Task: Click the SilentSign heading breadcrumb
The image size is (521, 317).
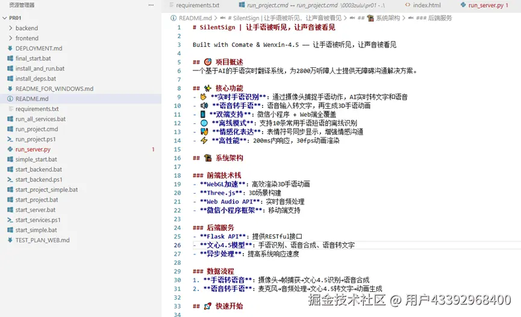Action: coord(284,18)
